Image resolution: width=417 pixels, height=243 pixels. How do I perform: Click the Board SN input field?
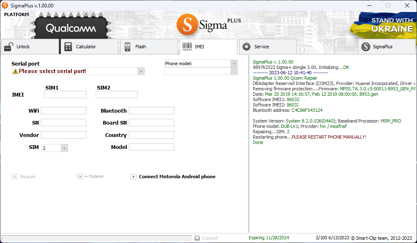pyautogui.click(x=152, y=123)
